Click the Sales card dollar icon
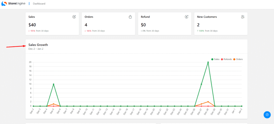 74,17
